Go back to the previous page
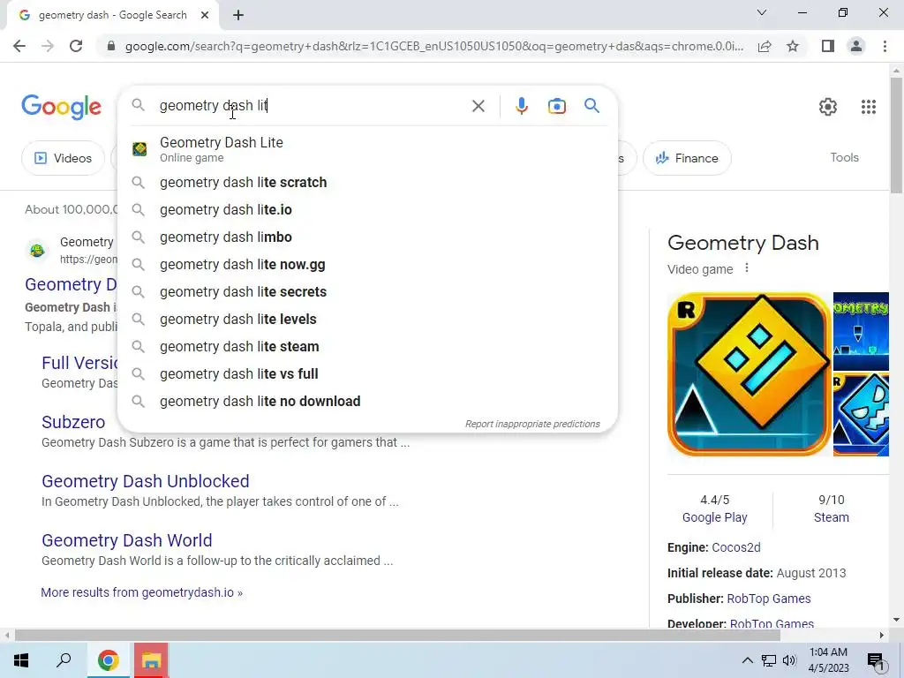Image resolution: width=904 pixels, height=678 pixels. point(19,46)
